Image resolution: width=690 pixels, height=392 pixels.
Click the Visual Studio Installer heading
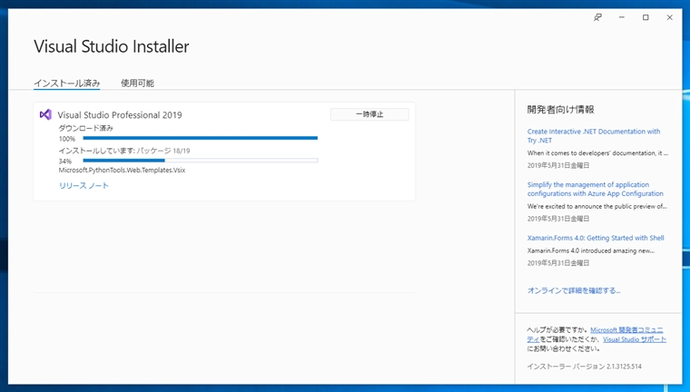coord(112,46)
